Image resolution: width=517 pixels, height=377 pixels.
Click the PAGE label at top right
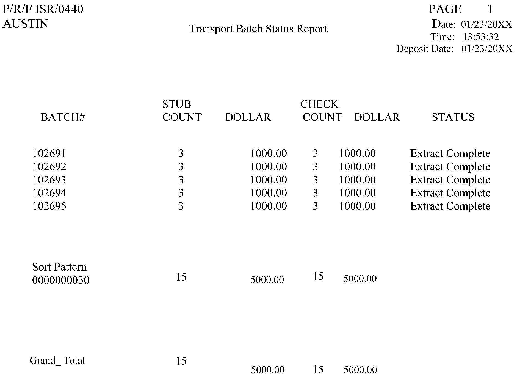coord(445,9)
